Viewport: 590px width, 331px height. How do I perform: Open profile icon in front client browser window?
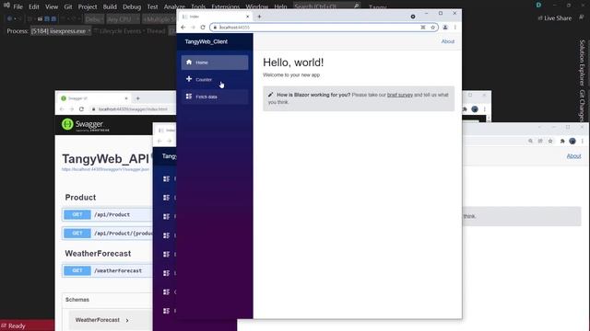point(445,28)
